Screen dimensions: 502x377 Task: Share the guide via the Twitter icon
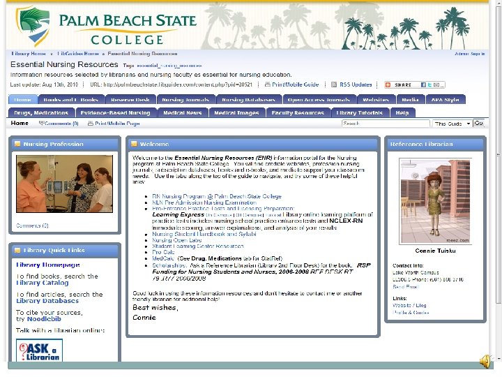coord(429,84)
